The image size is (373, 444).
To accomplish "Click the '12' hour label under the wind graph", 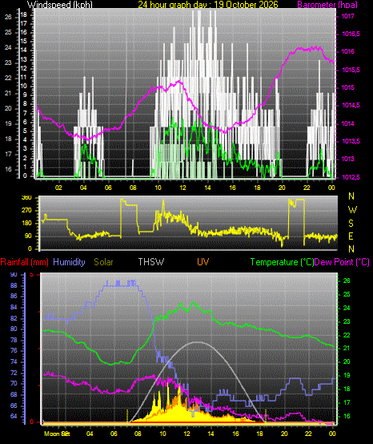I will click(183, 188).
